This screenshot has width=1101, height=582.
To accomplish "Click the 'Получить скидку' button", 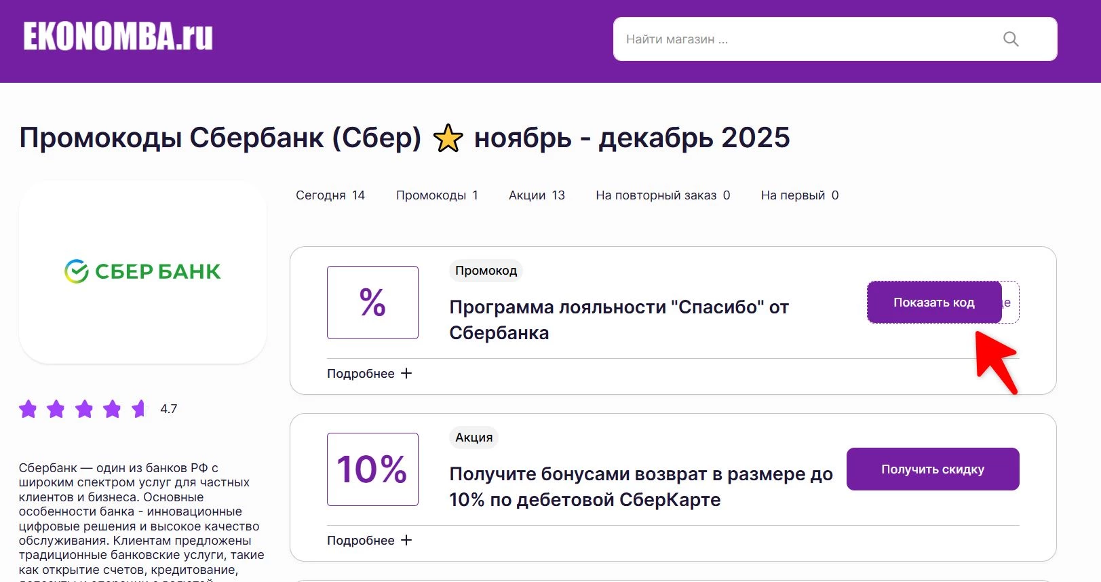I will 933,469.
